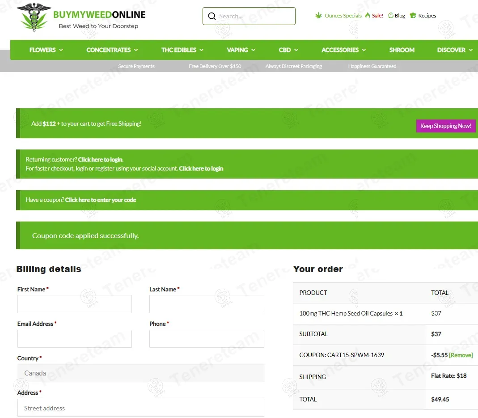The width and height of the screenshot is (478, 418).
Task: Click the Last Name field
Action: click(x=207, y=304)
